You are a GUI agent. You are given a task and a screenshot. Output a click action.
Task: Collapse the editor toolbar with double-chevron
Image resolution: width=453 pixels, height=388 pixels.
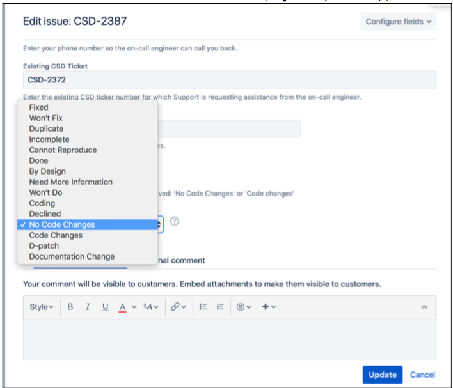[424, 307]
